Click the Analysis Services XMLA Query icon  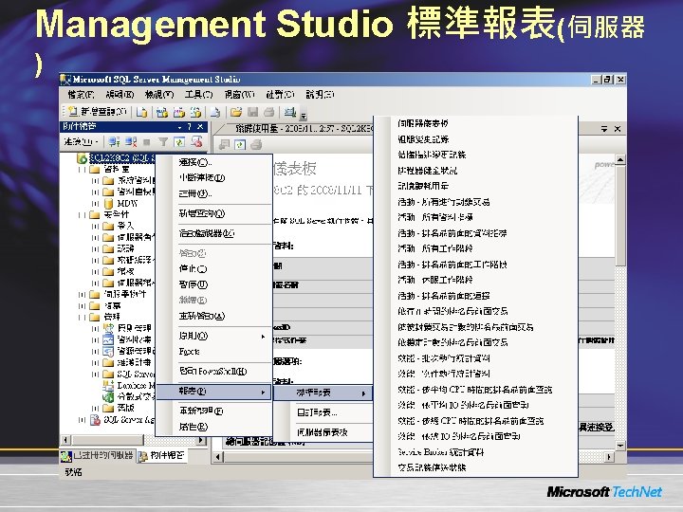click(195, 112)
